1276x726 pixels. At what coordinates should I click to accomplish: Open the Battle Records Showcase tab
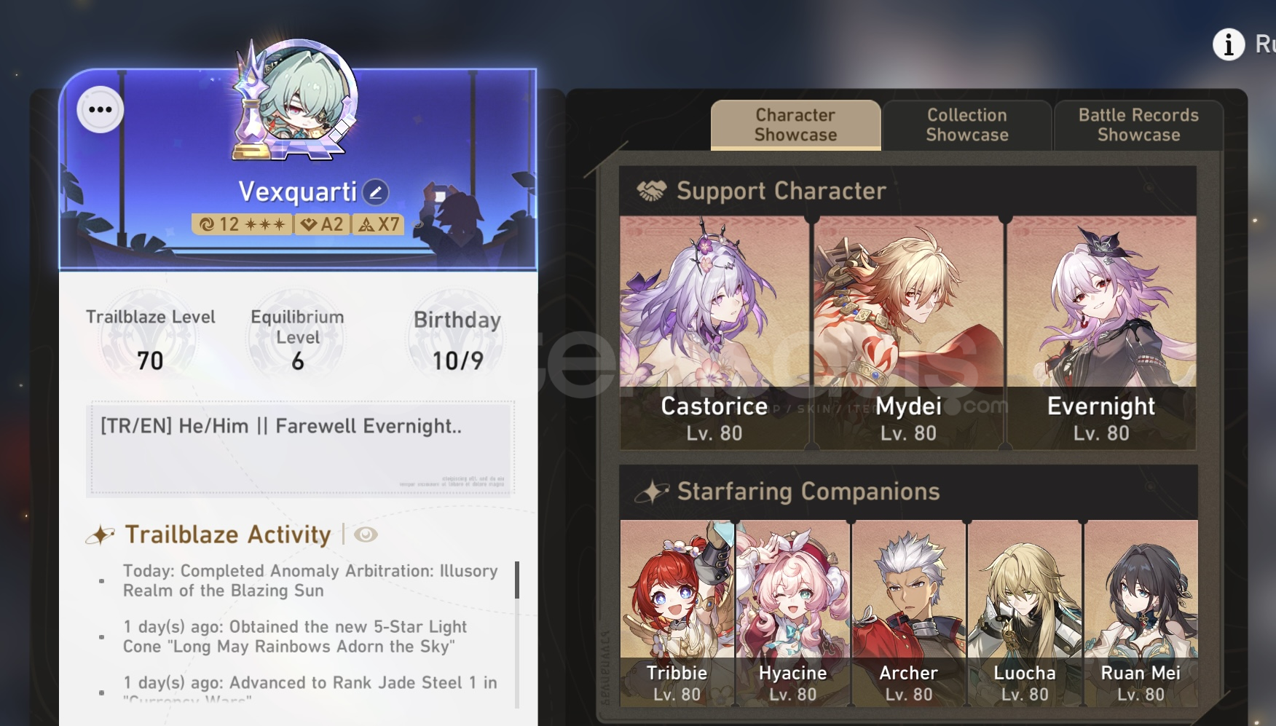pos(1138,125)
